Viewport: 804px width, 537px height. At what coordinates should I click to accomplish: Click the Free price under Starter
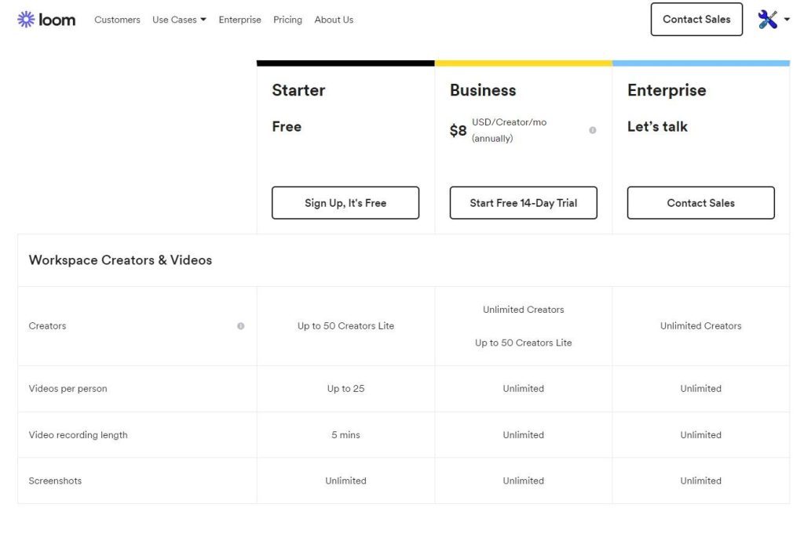click(x=286, y=126)
